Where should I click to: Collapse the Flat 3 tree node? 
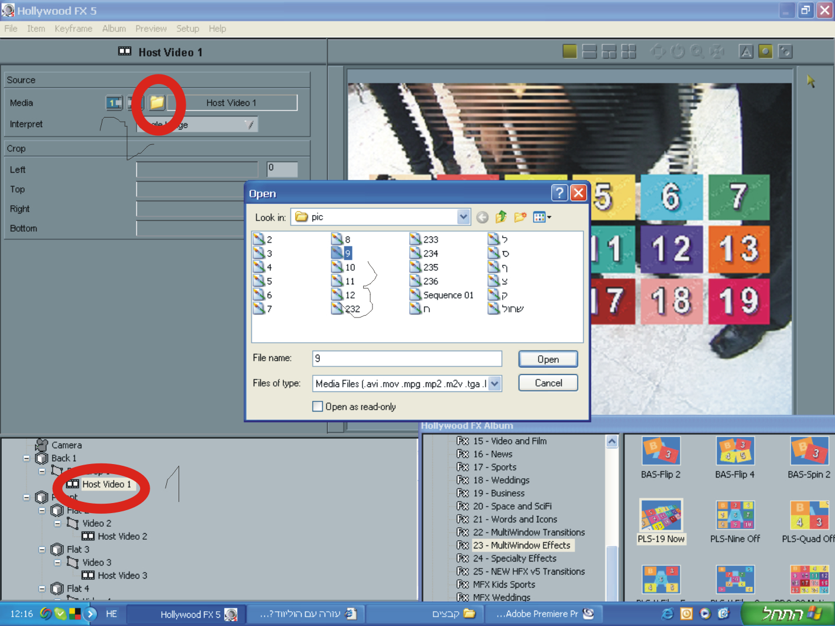[42, 549]
